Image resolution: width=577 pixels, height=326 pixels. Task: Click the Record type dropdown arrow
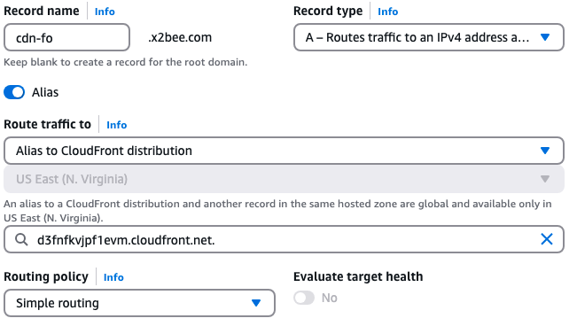(545, 37)
